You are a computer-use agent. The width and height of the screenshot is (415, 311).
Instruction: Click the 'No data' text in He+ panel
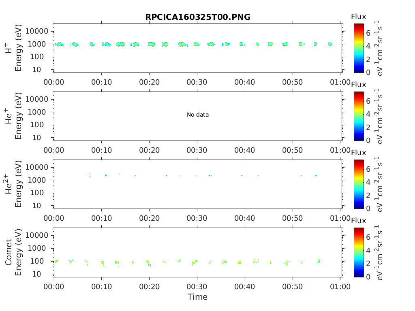pyautogui.click(x=198, y=115)
